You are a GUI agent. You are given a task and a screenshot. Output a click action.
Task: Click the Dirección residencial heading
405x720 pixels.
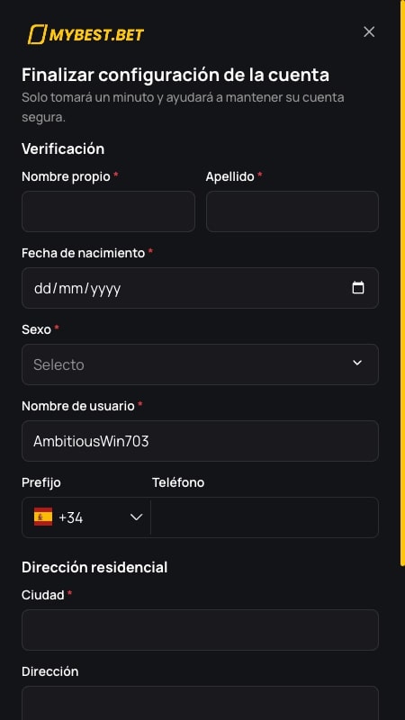(x=94, y=567)
